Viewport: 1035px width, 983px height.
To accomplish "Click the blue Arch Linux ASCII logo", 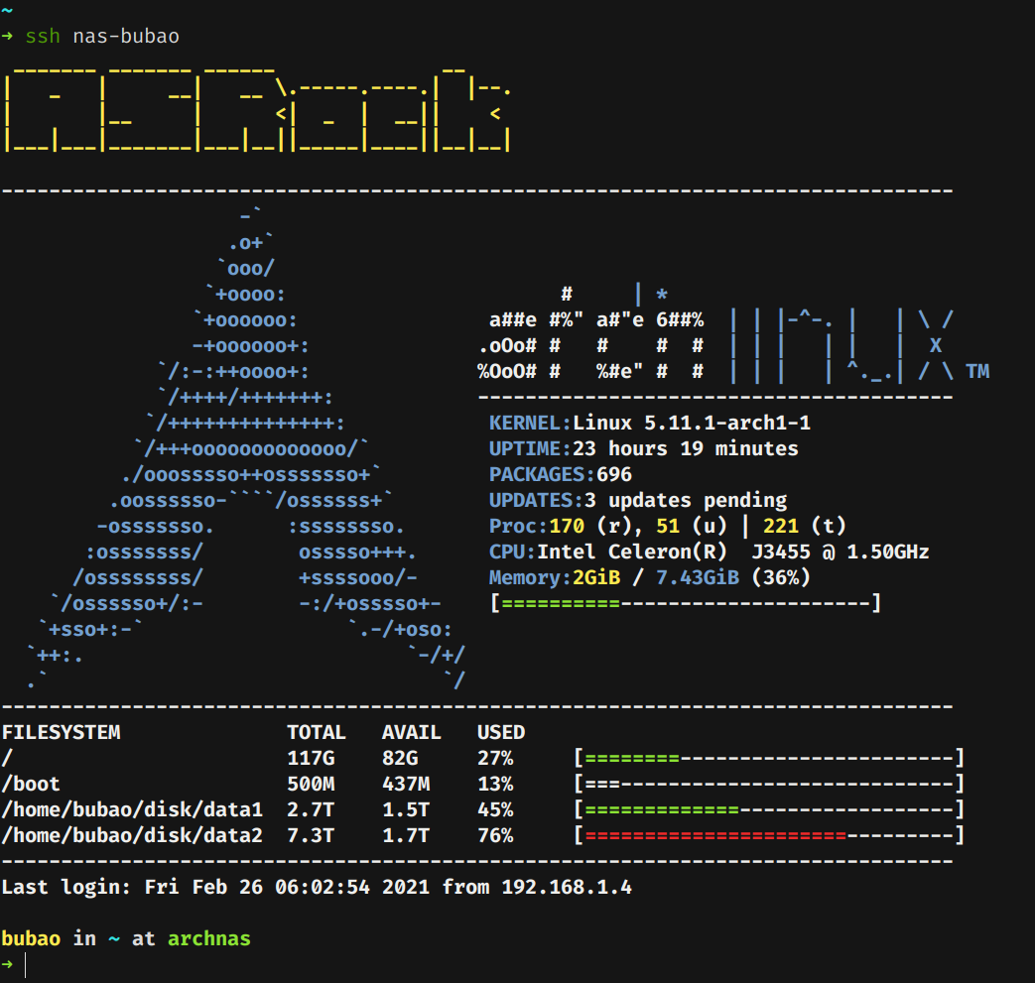I will point(246,448).
